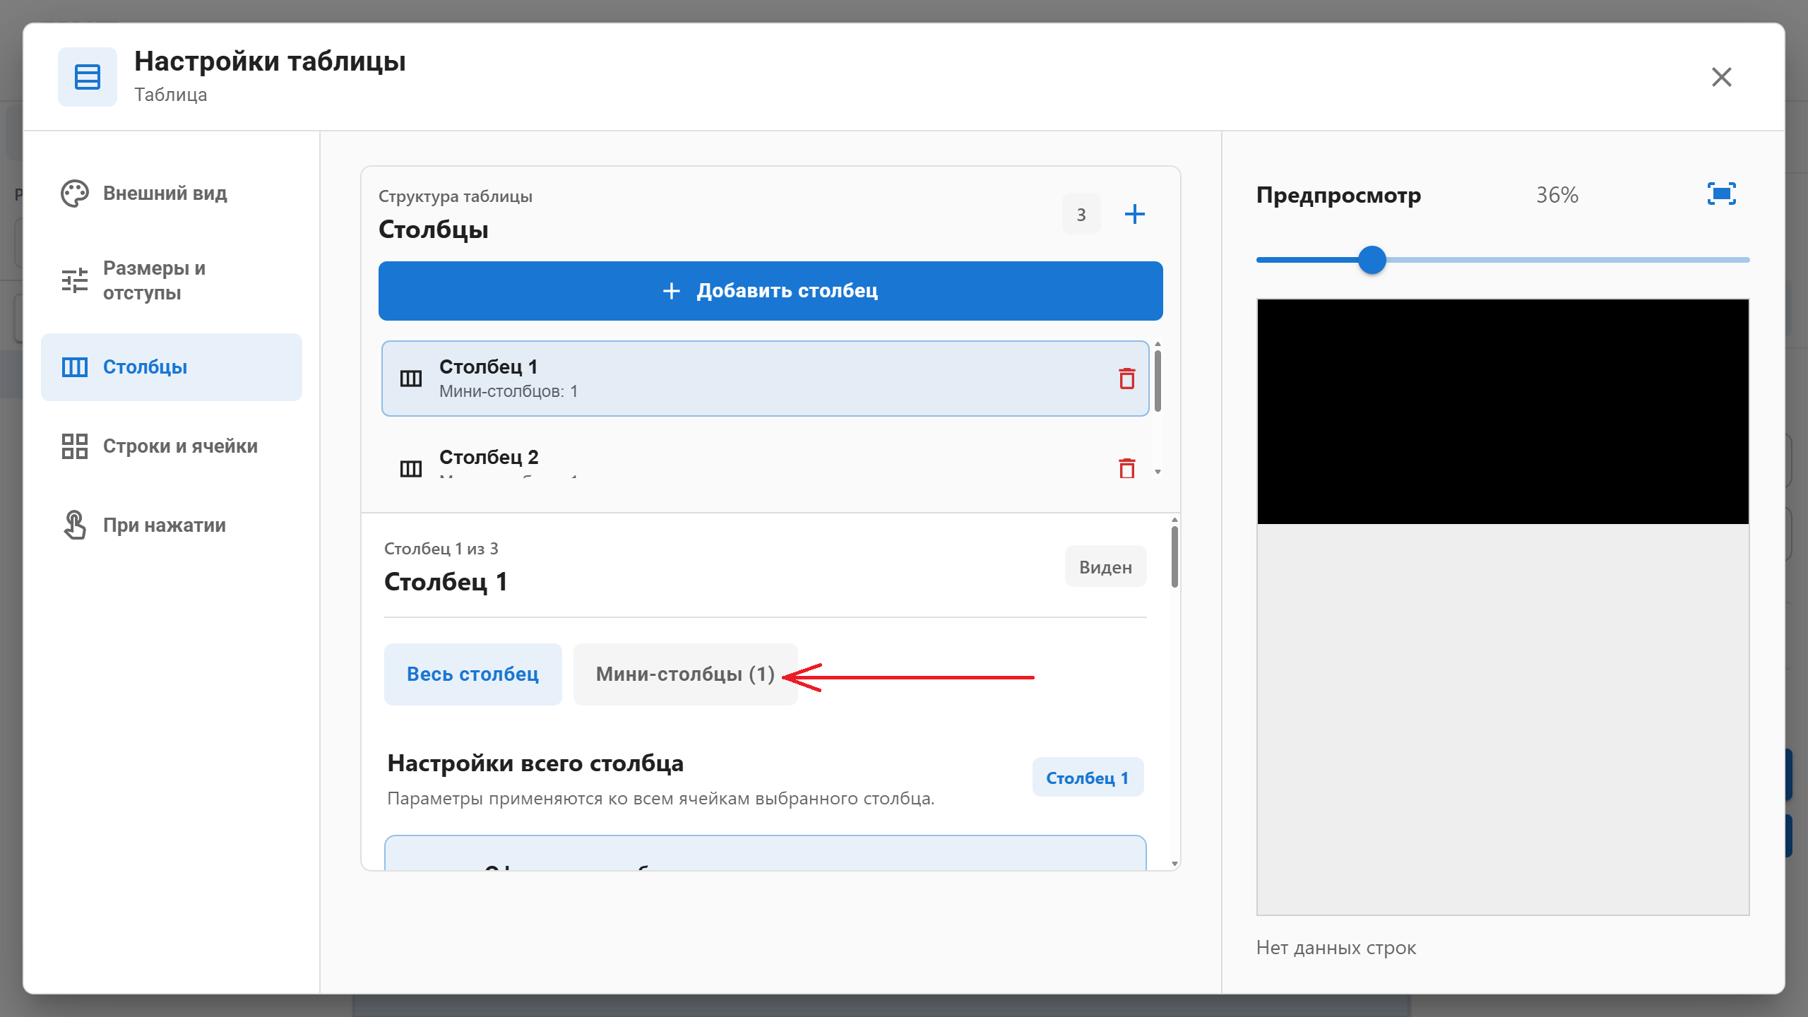1808x1017 pixels.
Task: Click the Столбец 1 badge in settings
Action: pyautogui.click(x=1088, y=778)
